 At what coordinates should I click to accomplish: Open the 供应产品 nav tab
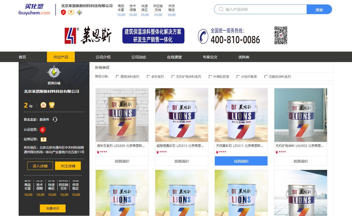61,57
